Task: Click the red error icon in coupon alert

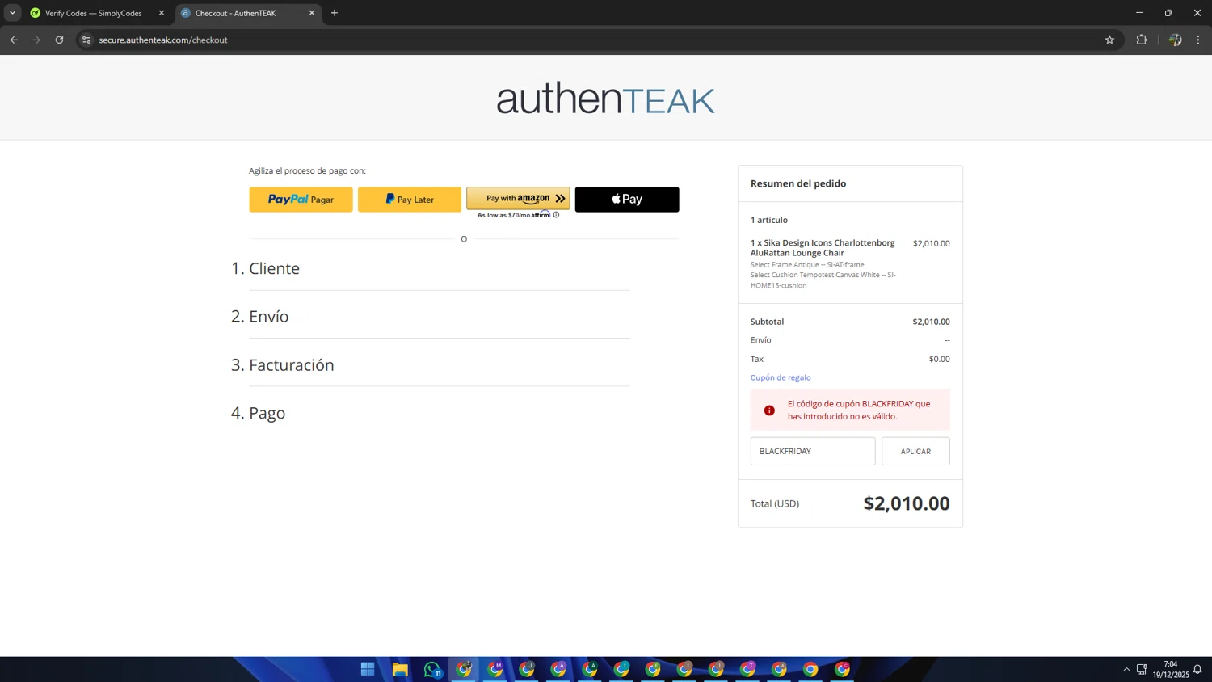Action: tap(769, 410)
